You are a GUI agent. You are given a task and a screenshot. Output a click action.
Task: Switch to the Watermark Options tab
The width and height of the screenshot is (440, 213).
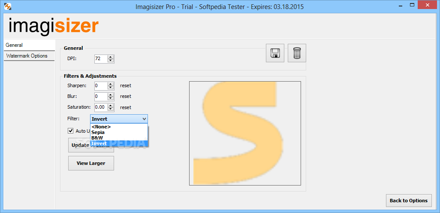pos(29,56)
